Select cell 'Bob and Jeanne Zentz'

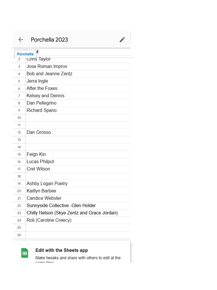tap(78, 74)
